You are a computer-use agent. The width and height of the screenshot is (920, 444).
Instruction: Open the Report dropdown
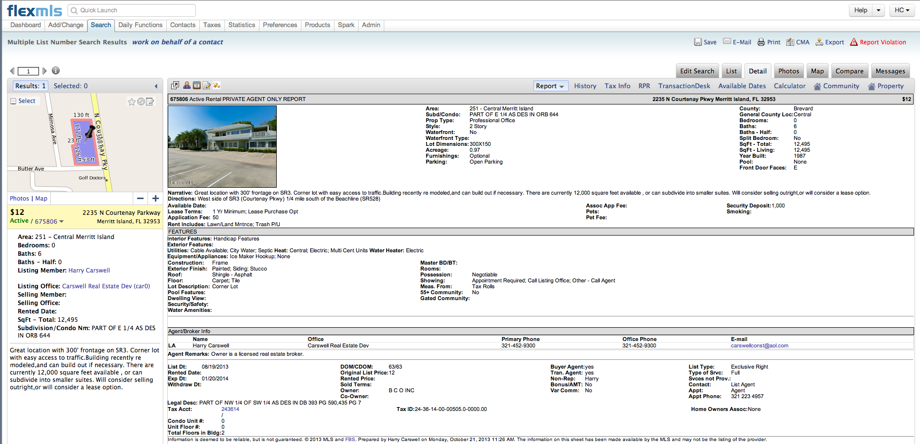point(551,86)
